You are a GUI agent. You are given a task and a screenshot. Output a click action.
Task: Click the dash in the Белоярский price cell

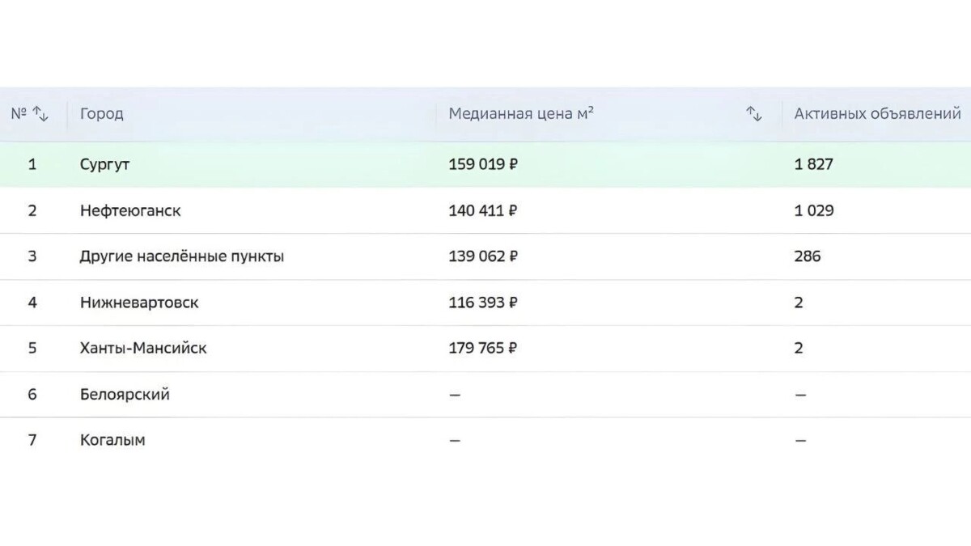click(455, 395)
